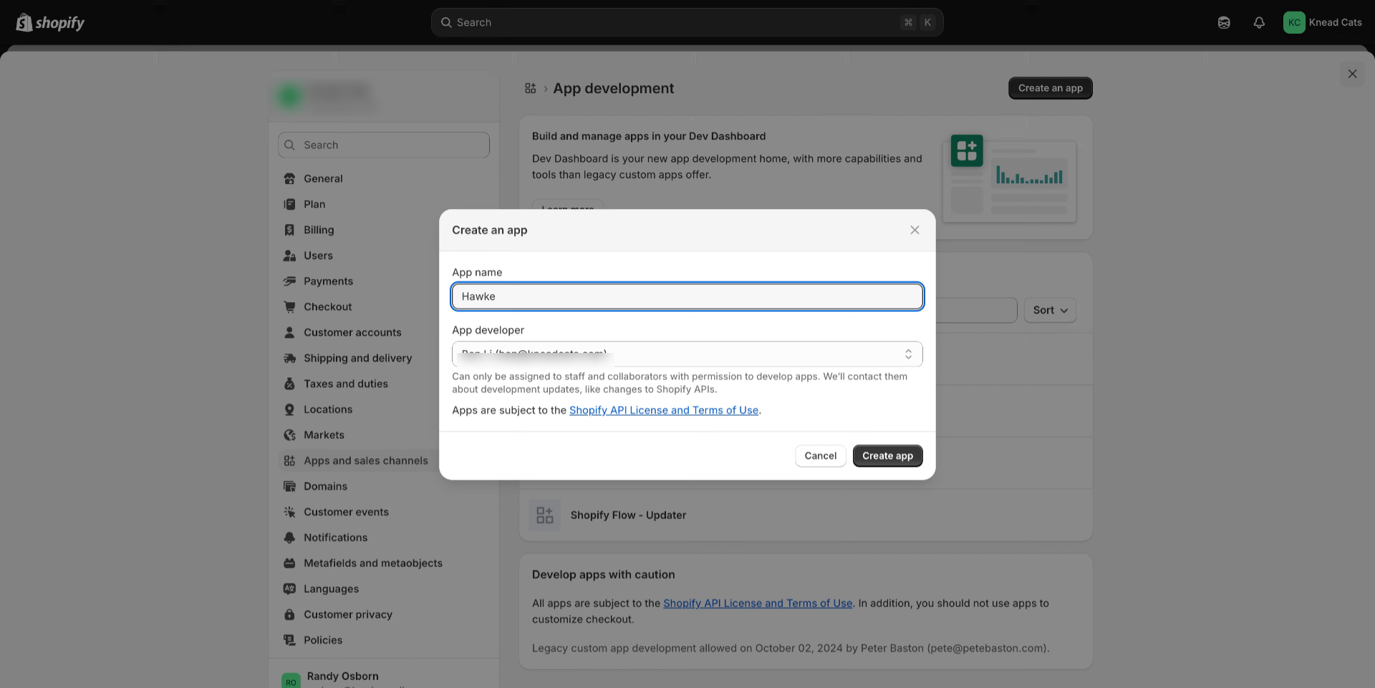Click the App name input field
Screen dimensions: 1375x688
[687, 296]
